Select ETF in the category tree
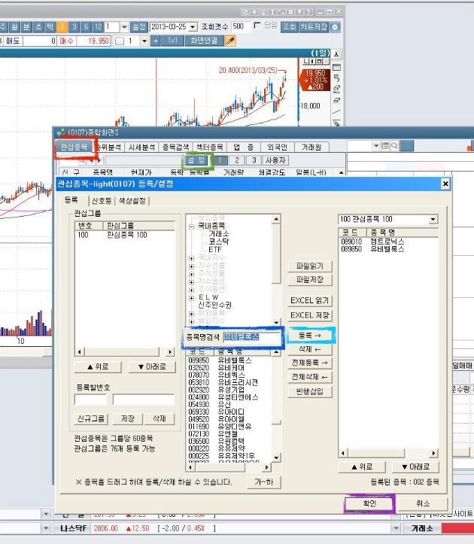Screen dimensions: 474x544 coord(214,250)
